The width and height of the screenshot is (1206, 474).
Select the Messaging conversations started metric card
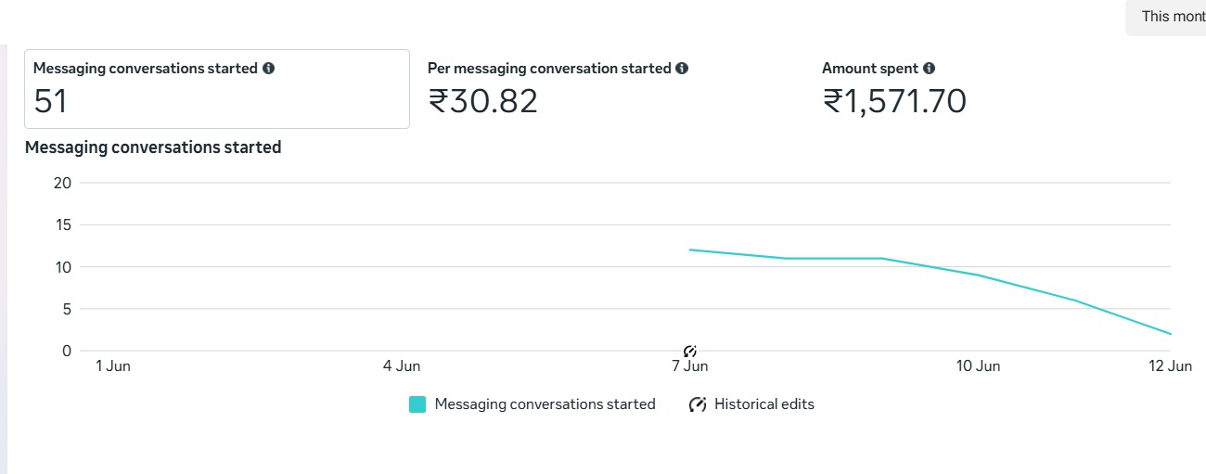(217, 89)
